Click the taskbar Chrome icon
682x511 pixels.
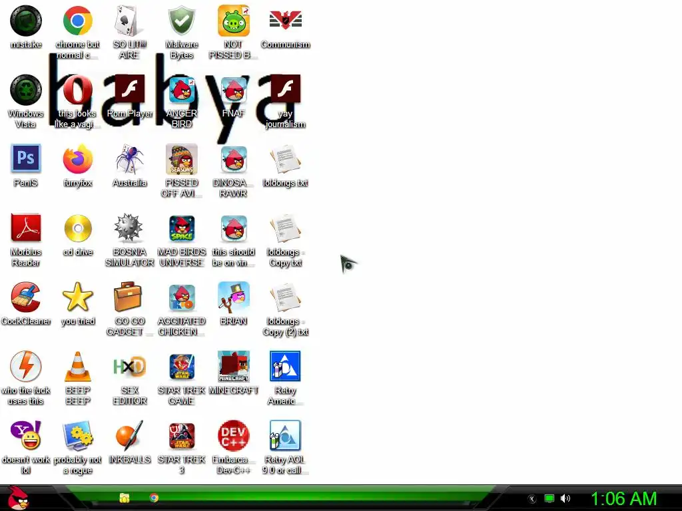point(154,498)
